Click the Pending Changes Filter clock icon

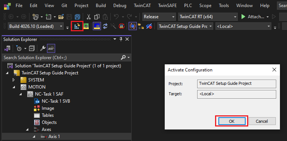pos(19,48)
